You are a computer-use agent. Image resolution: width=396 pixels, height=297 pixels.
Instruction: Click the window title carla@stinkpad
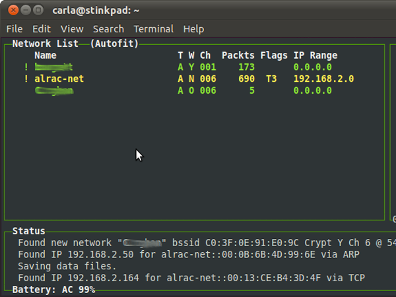point(96,11)
